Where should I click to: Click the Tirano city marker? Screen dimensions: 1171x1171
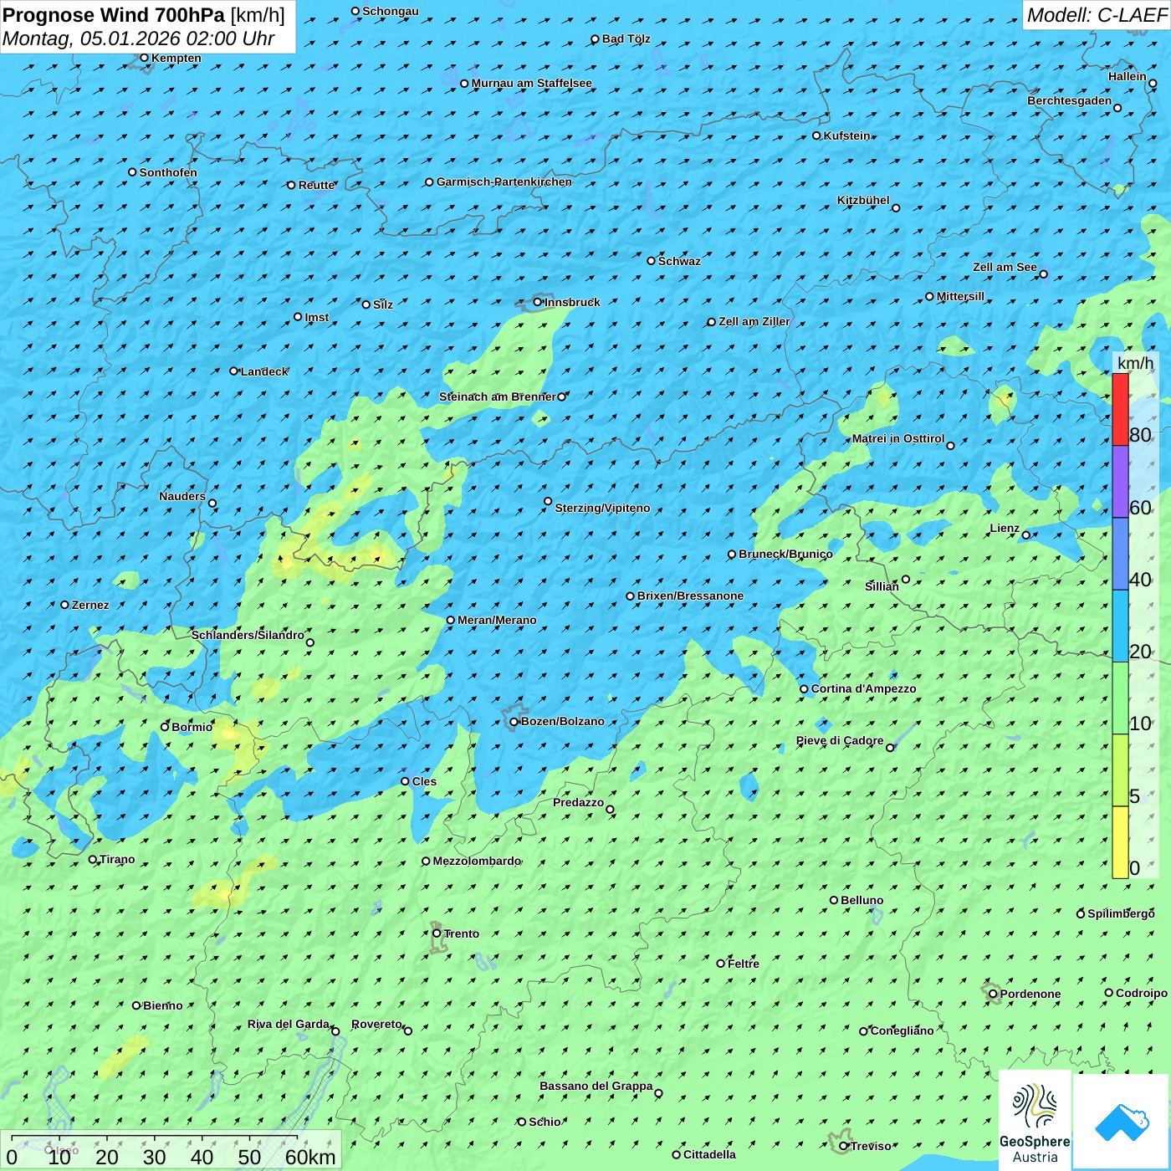pyautogui.click(x=93, y=859)
